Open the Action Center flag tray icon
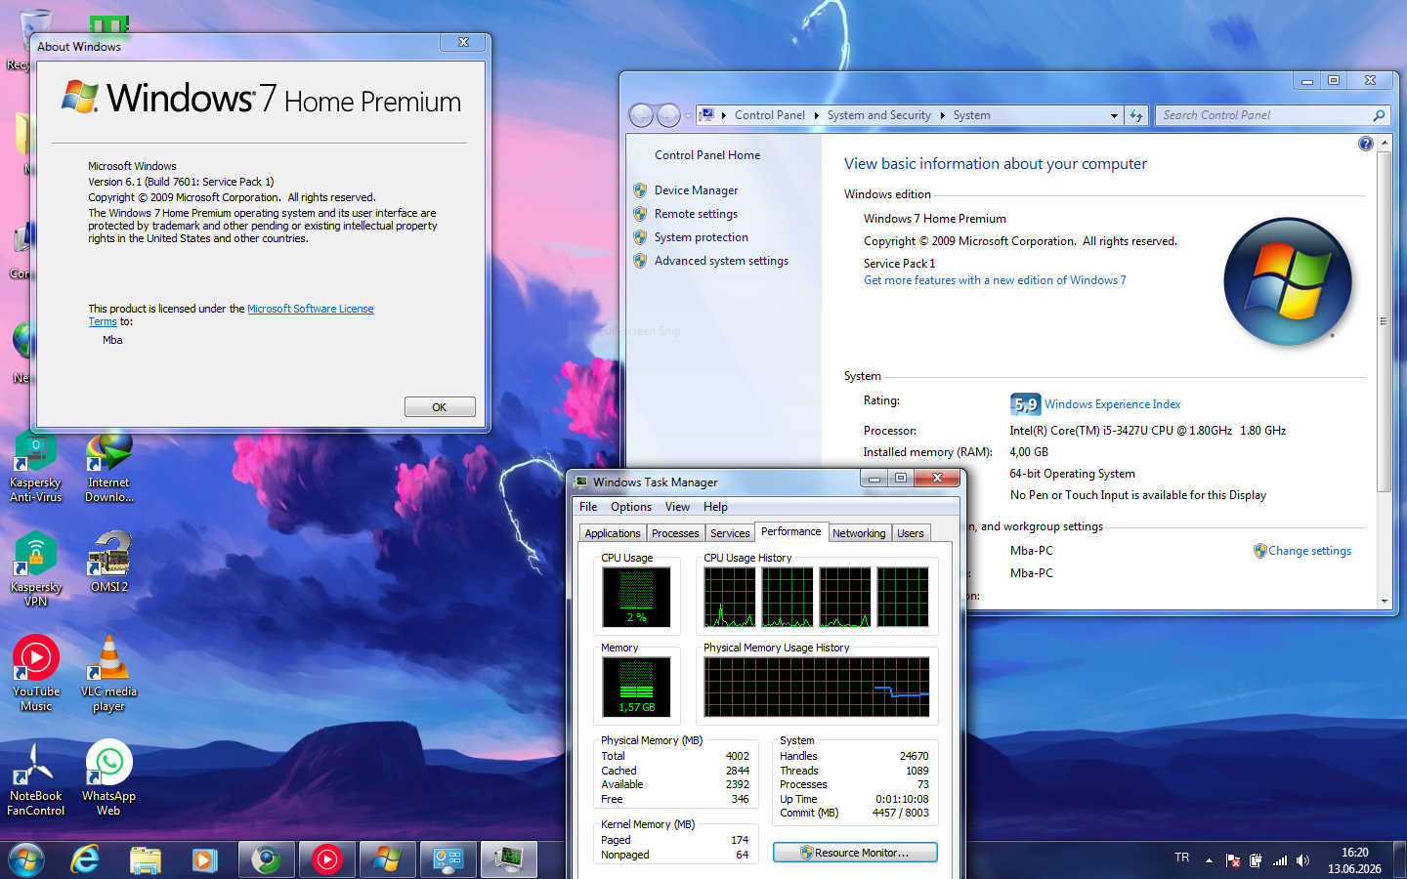This screenshot has height=879, width=1407. pos(1232,860)
